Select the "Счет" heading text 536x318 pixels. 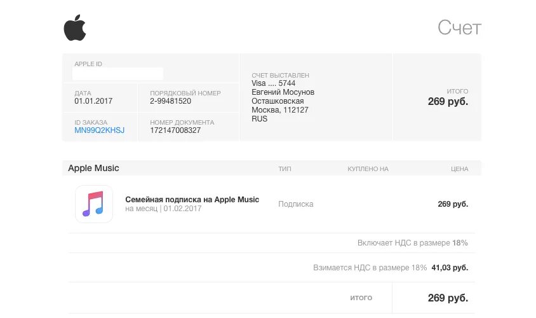[459, 28]
